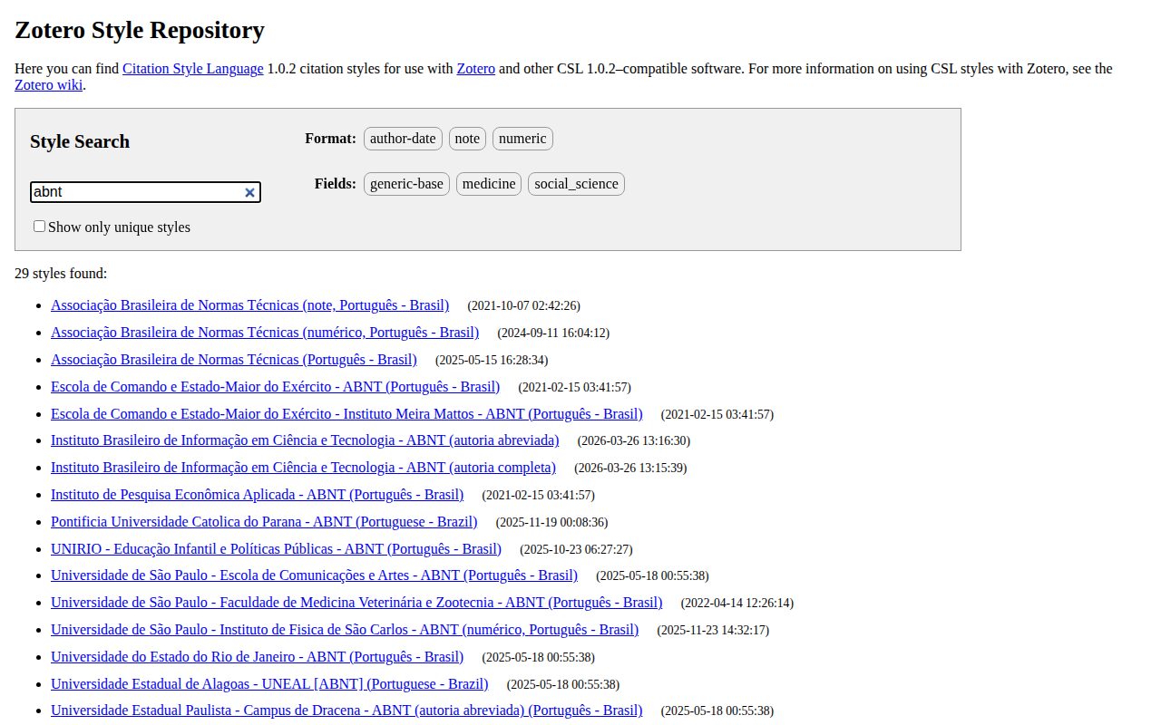
Task: Open Pontificia Universidade Catolica do Parana style
Action: 264,522
